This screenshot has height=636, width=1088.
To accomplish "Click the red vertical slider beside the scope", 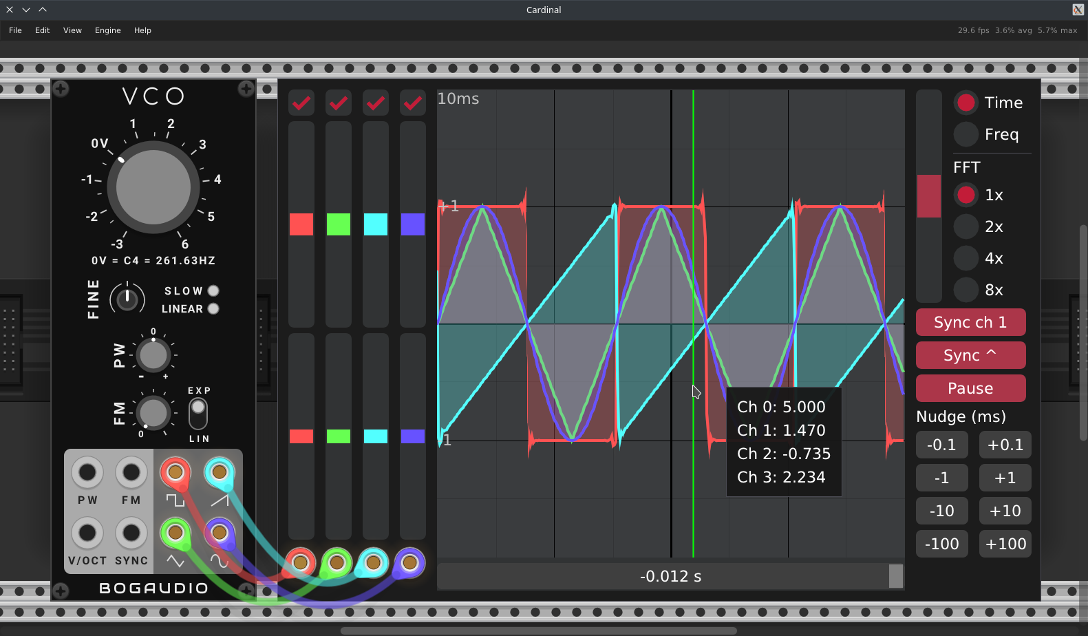I will coord(929,196).
